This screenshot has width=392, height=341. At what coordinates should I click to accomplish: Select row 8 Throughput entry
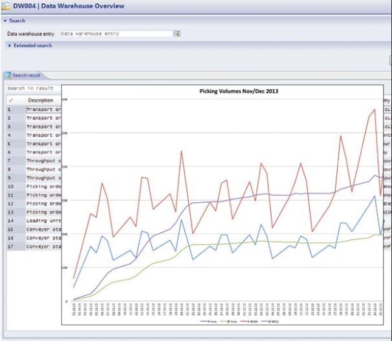click(x=43, y=169)
